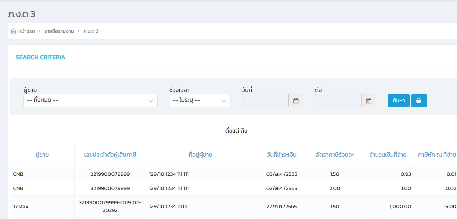Click the home icon in breadcrumb
This screenshot has height=219, width=457.
pyautogui.click(x=13, y=31)
